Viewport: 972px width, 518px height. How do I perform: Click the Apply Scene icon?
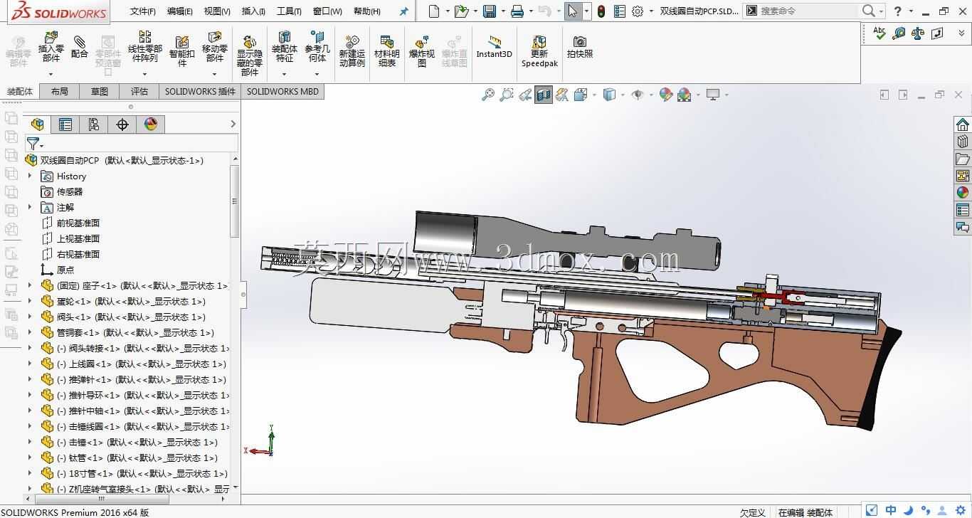[685, 95]
